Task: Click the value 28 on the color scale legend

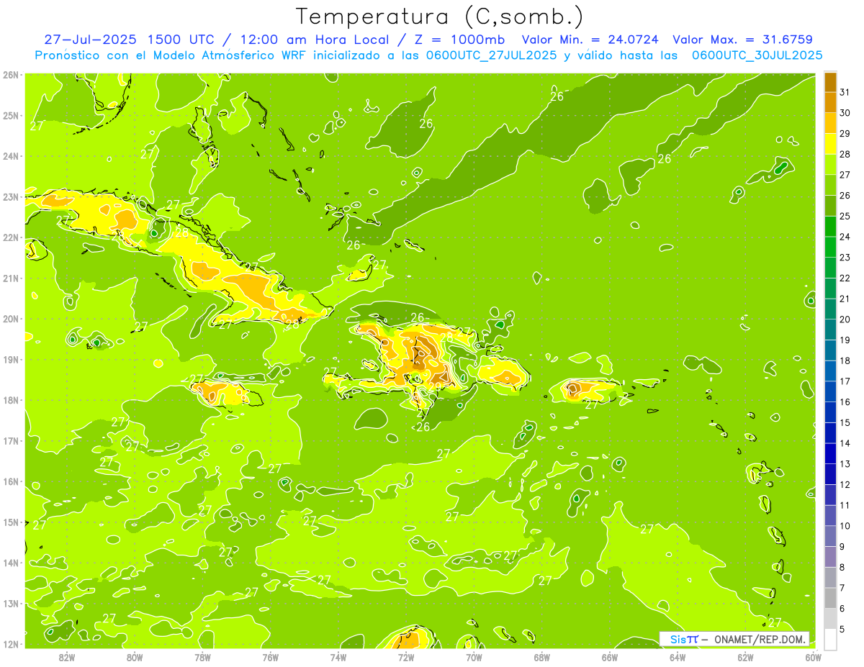Action: [x=845, y=154]
